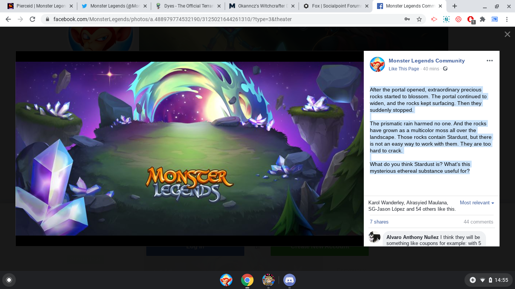Viewport: 515px width, 289px height.
Task: View the post's public audience globe icon
Action: click(445, 69)
